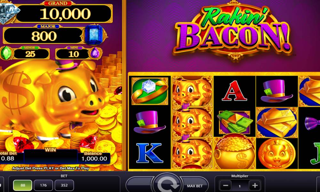
Task: Select the 88 bet option
Action: coord(23,185)
